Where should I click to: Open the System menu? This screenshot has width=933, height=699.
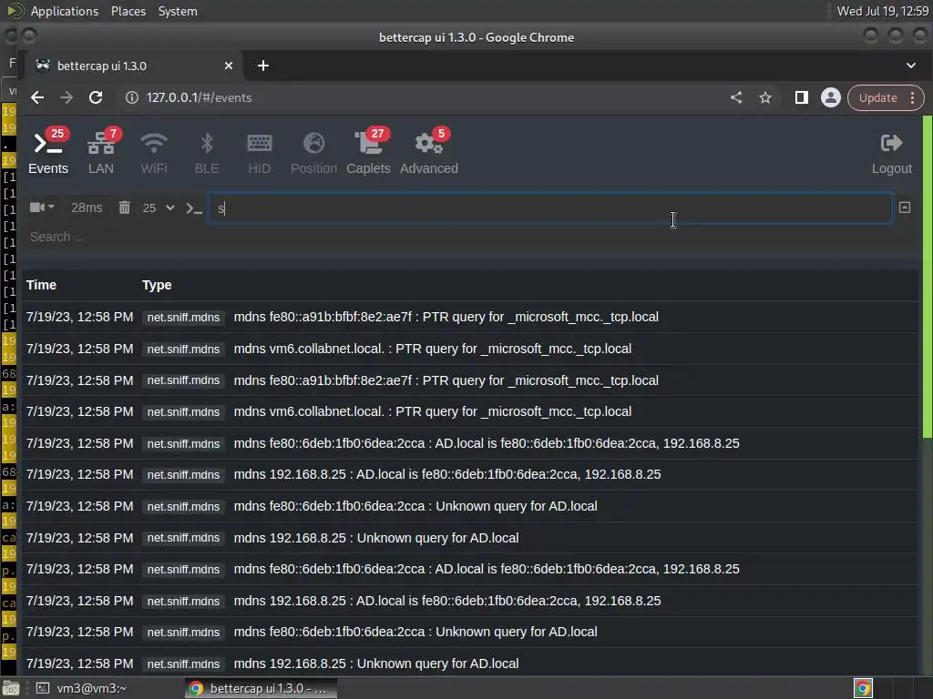[178, 11]
